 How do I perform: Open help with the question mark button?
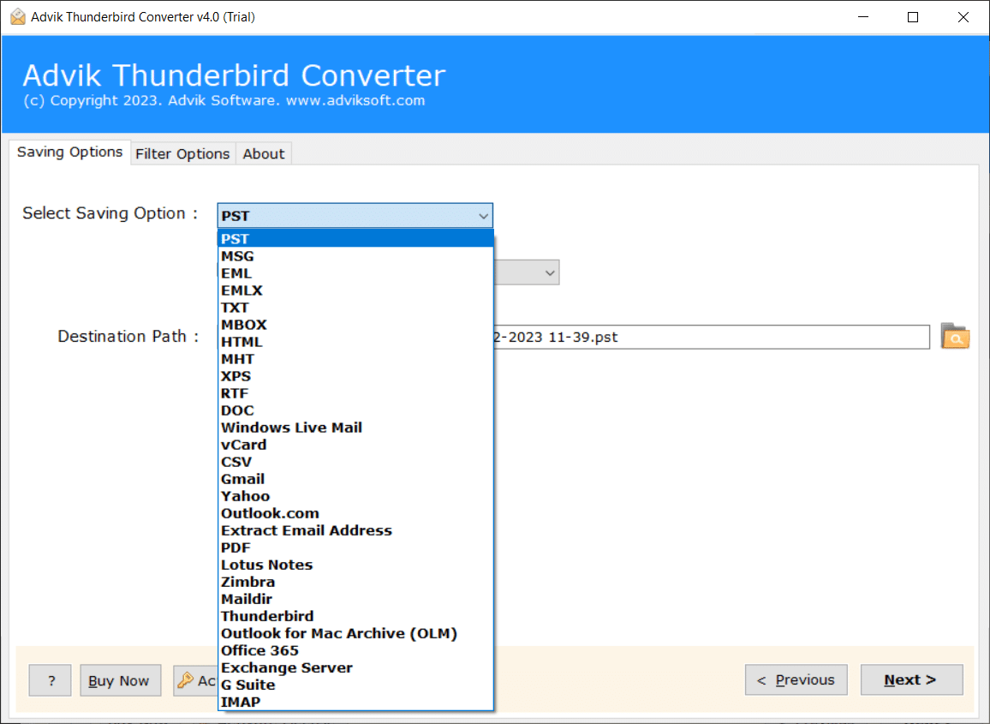click(x=51, y=680)
